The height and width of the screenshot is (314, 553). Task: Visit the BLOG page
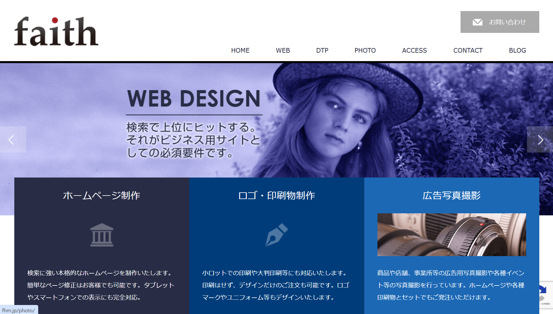(517, 50)
